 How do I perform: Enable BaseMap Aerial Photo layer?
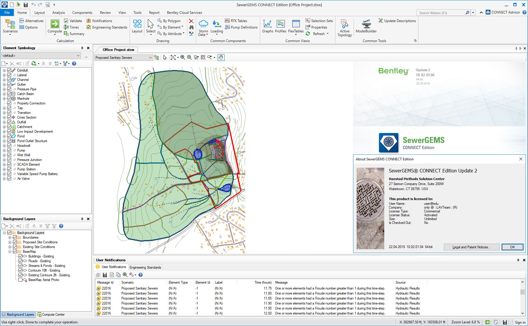(21, 280)
